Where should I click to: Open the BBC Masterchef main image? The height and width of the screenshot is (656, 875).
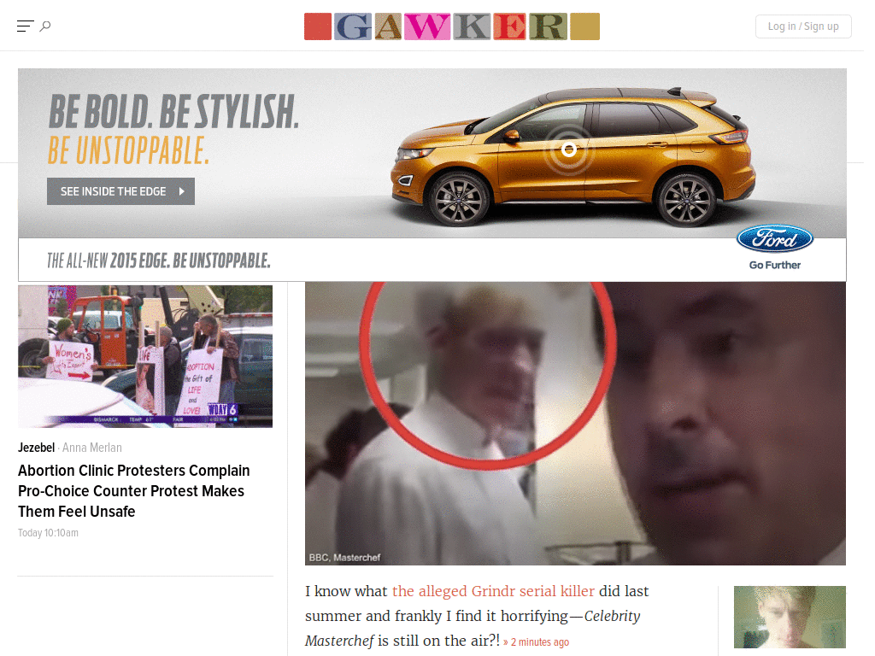(x=575, y=424)
